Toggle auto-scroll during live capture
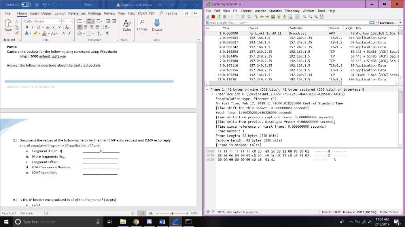Screen dimensions: 405x227 click(290, 17)
